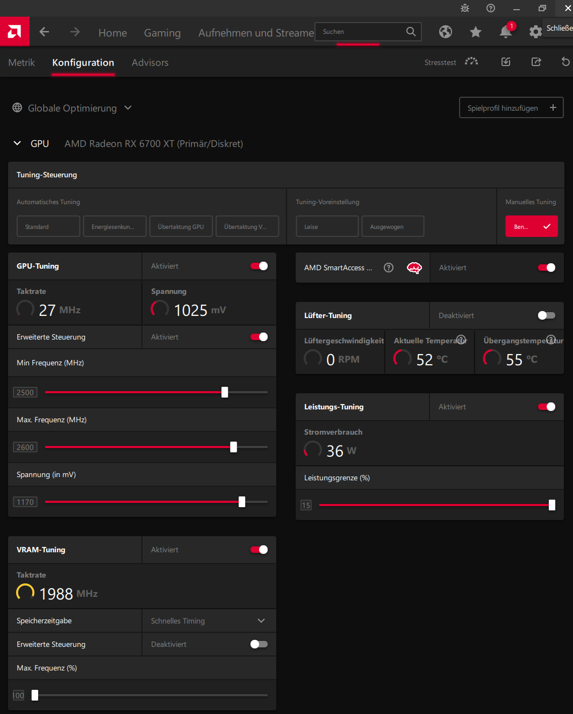
Task: Click the AMD logo icon
Action: [x=15, y=32]
